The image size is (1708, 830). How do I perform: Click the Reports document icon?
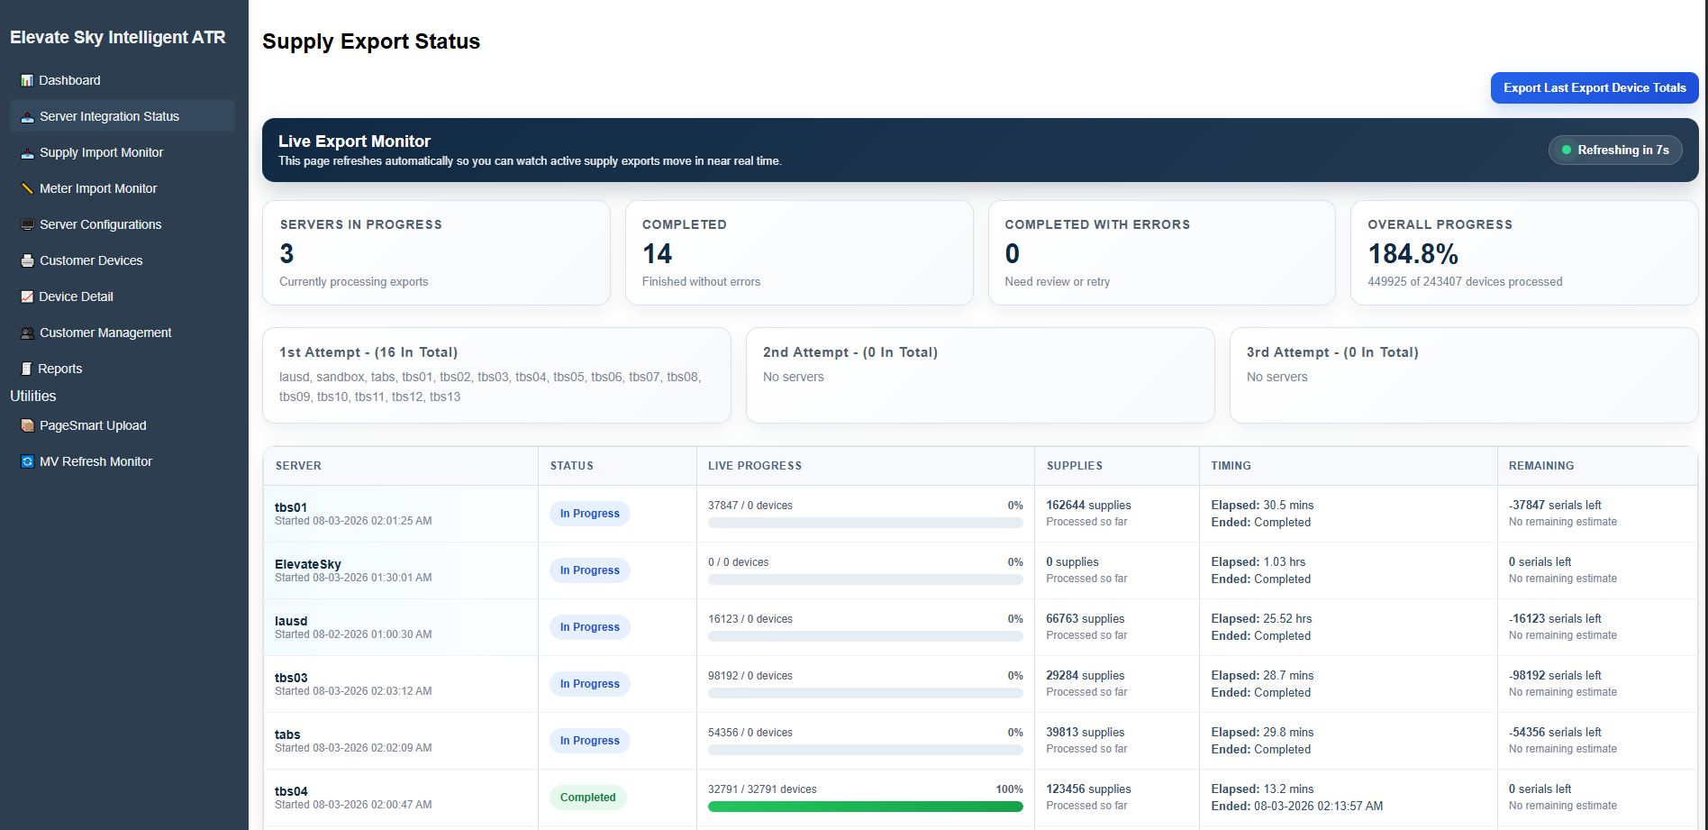point(26,369)
